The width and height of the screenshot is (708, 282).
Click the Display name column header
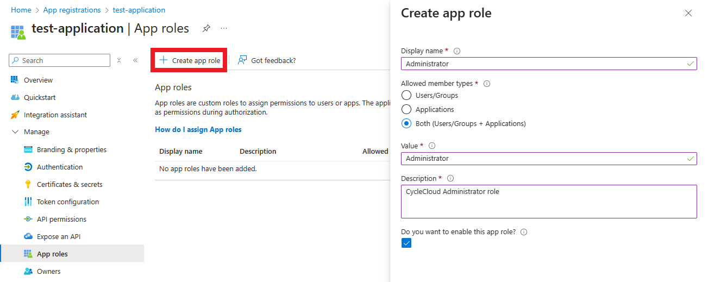point(181,152)
